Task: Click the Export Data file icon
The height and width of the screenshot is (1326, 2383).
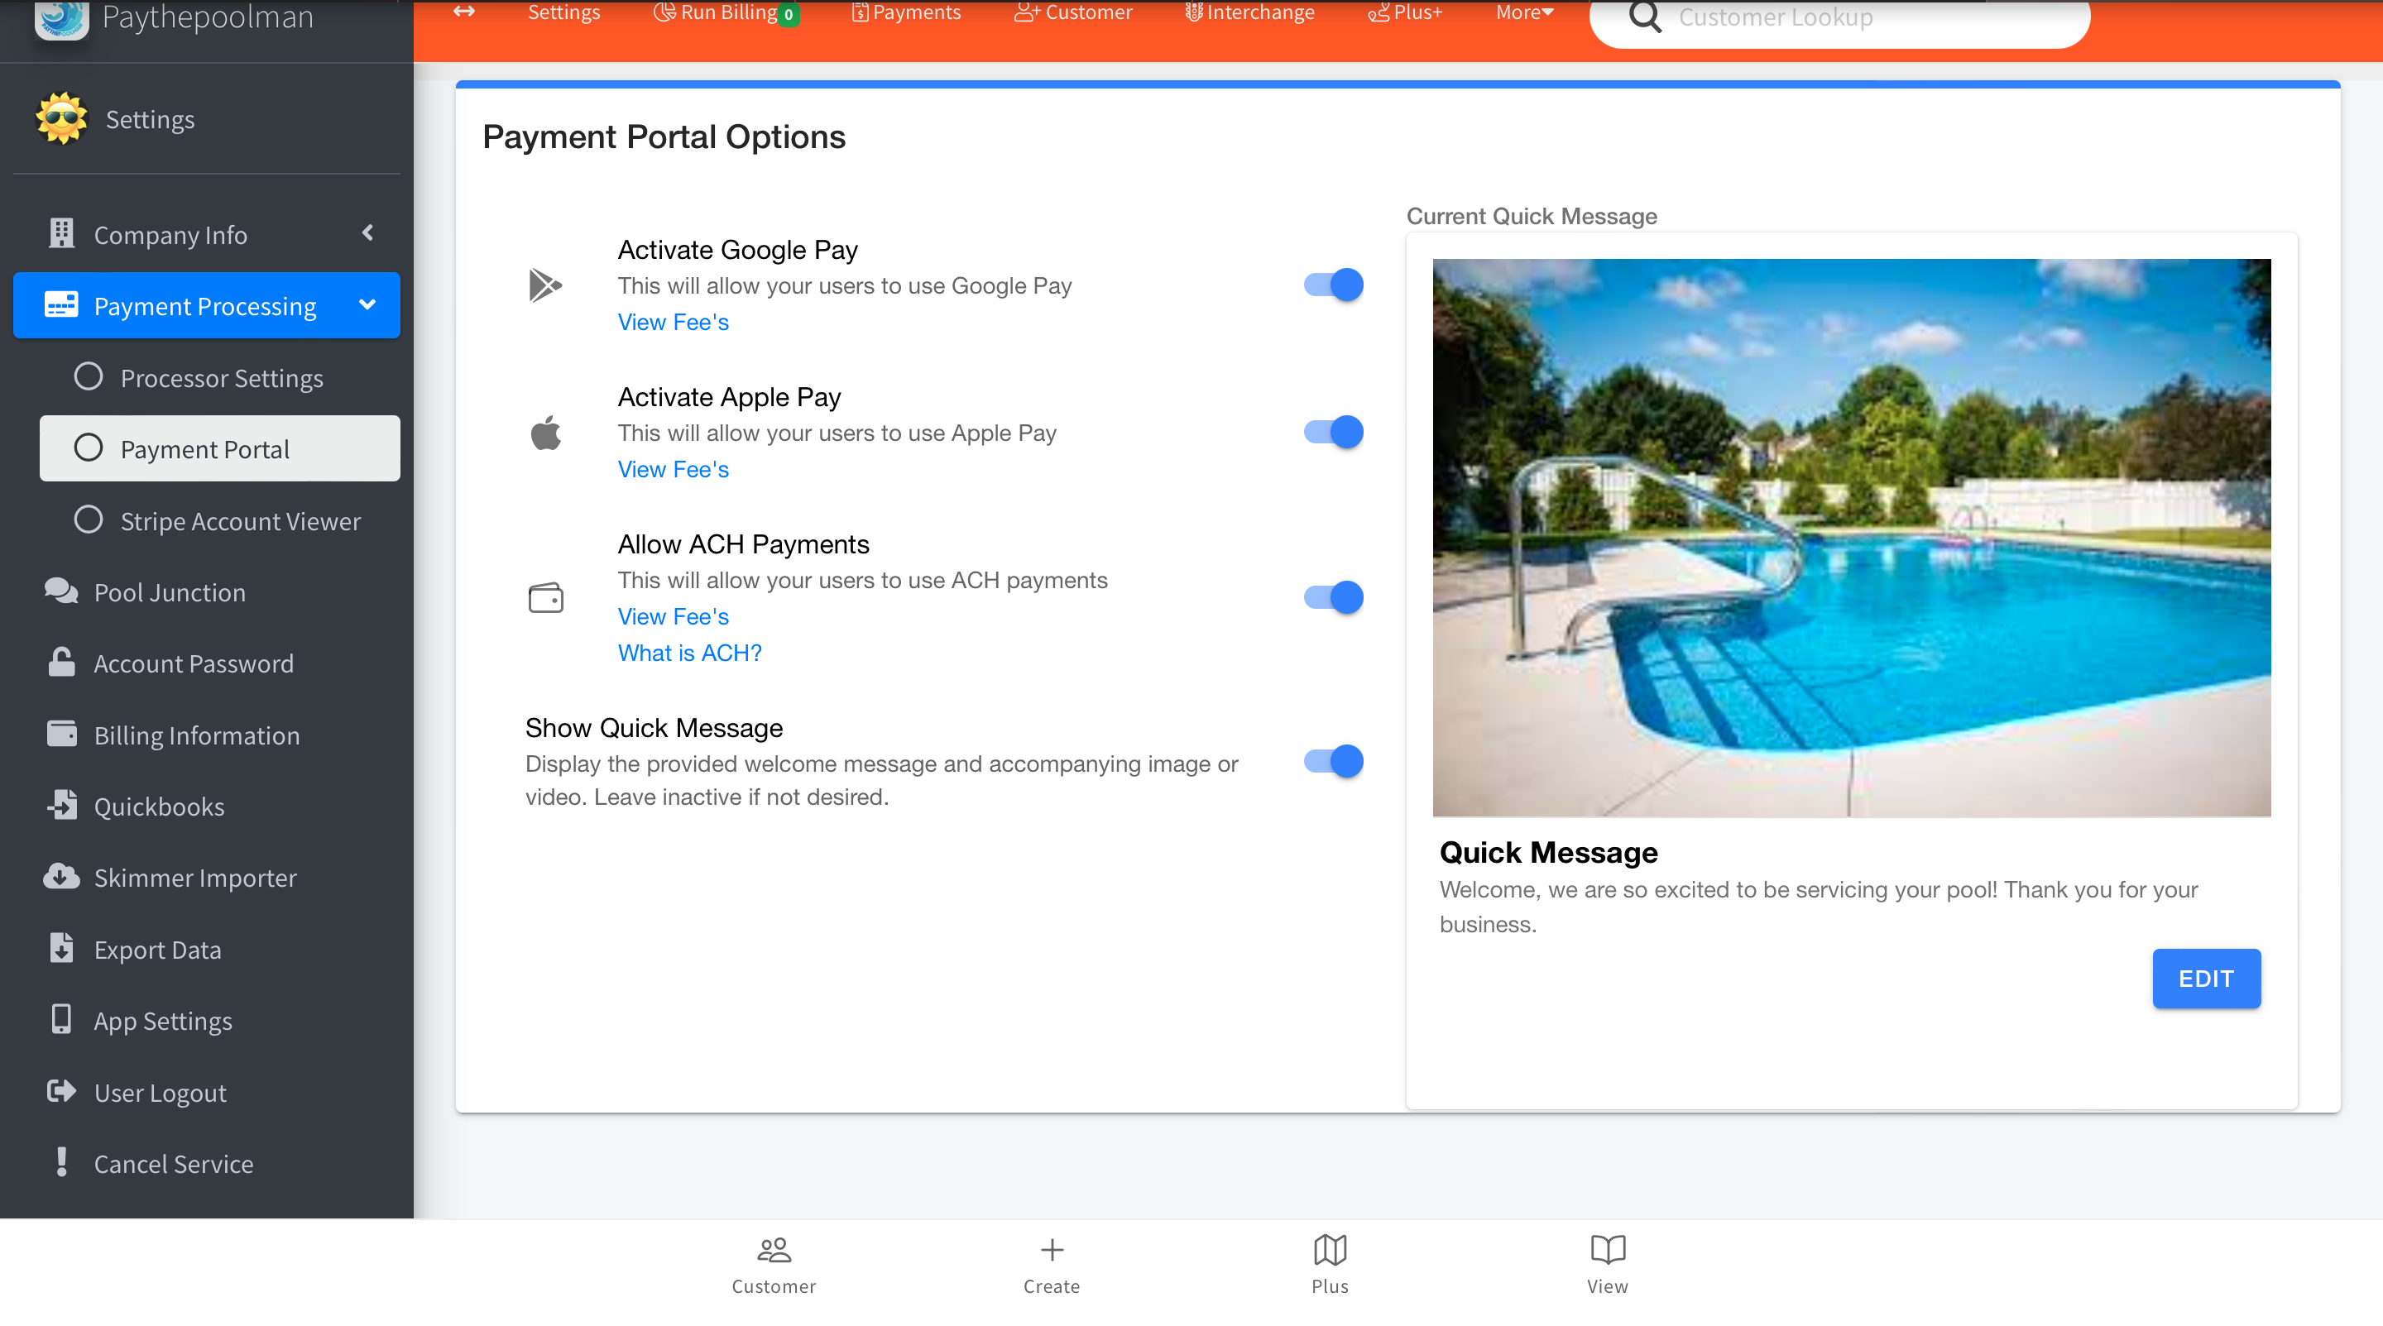Action: pyautogui.click(x=61, y=949)
